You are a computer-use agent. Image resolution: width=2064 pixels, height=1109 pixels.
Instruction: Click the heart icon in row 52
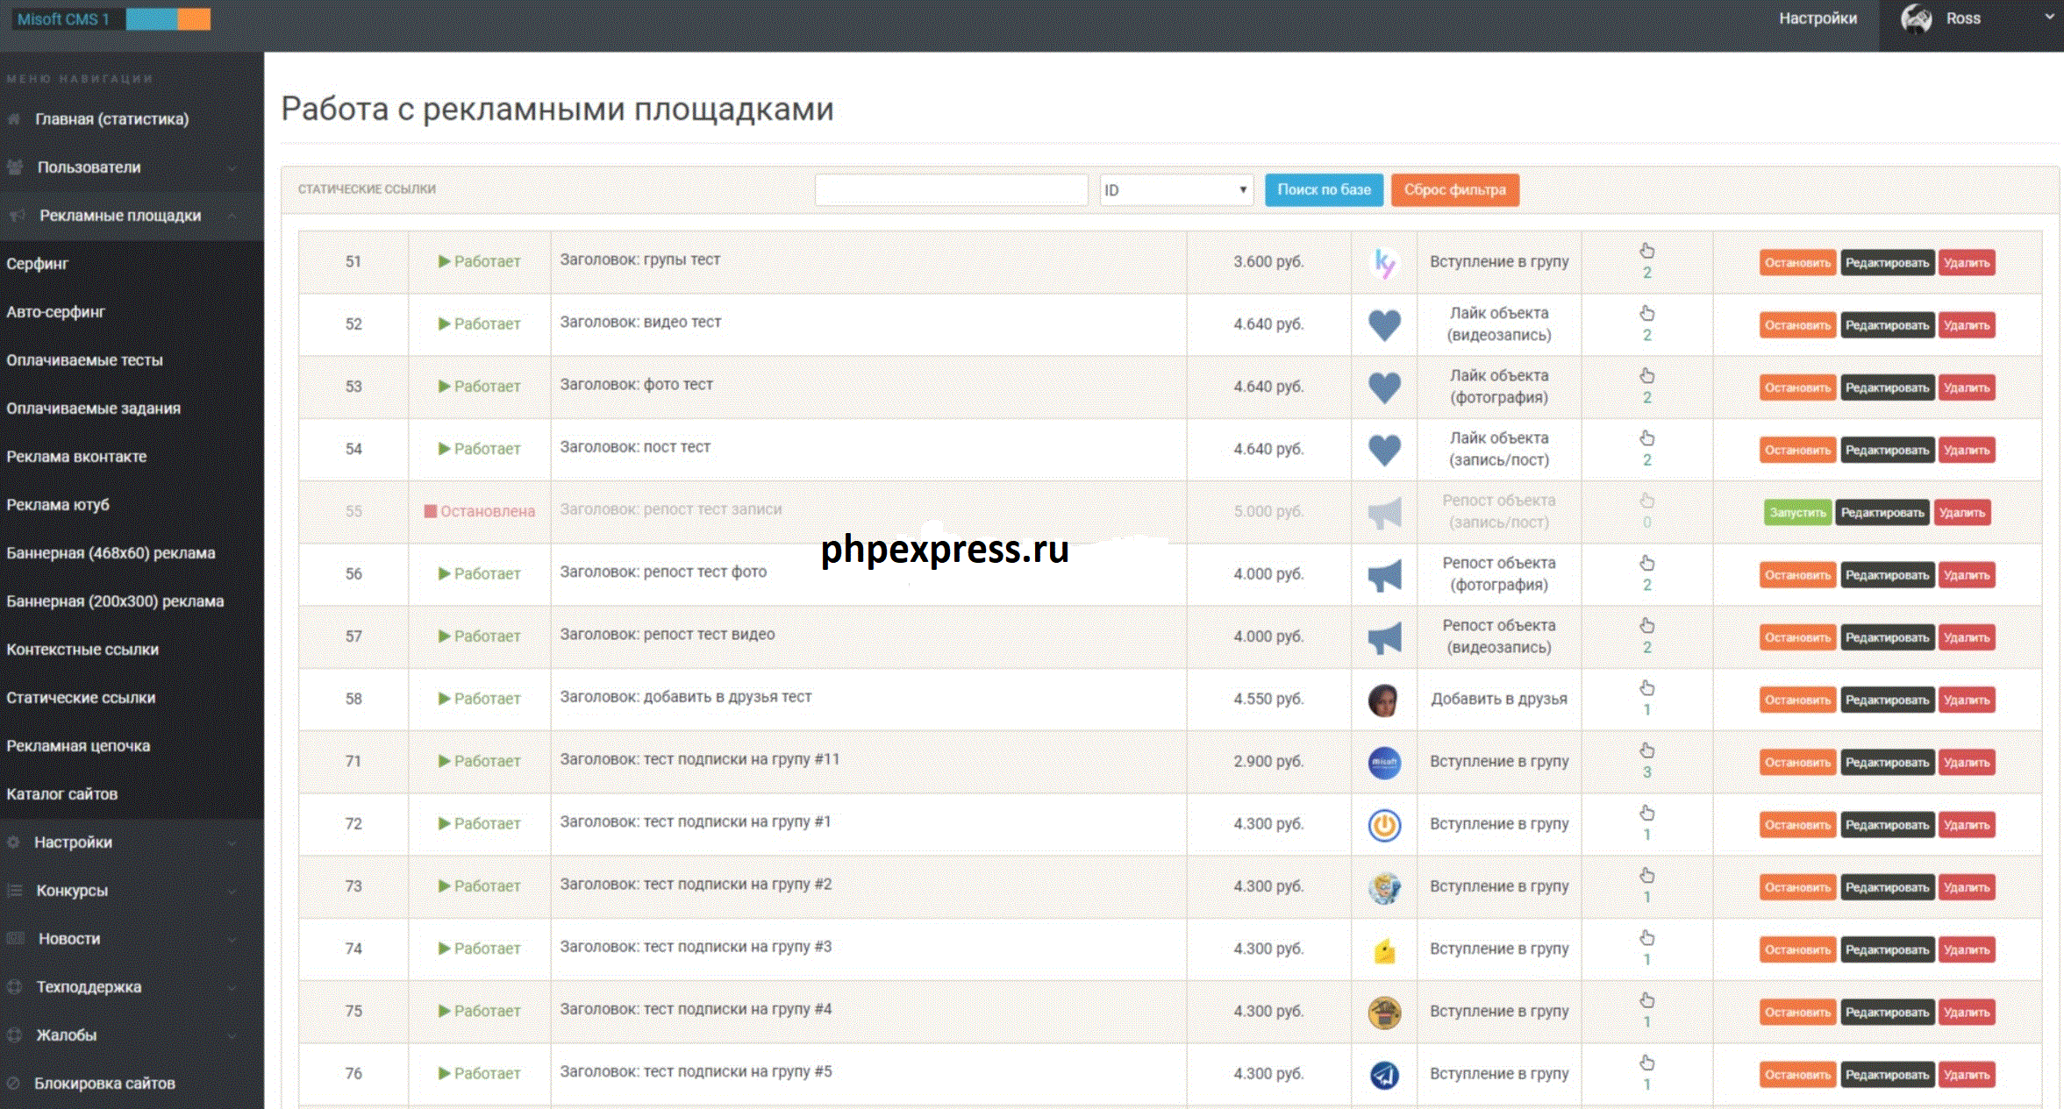pyautogui.click(x=1384, y=325)
